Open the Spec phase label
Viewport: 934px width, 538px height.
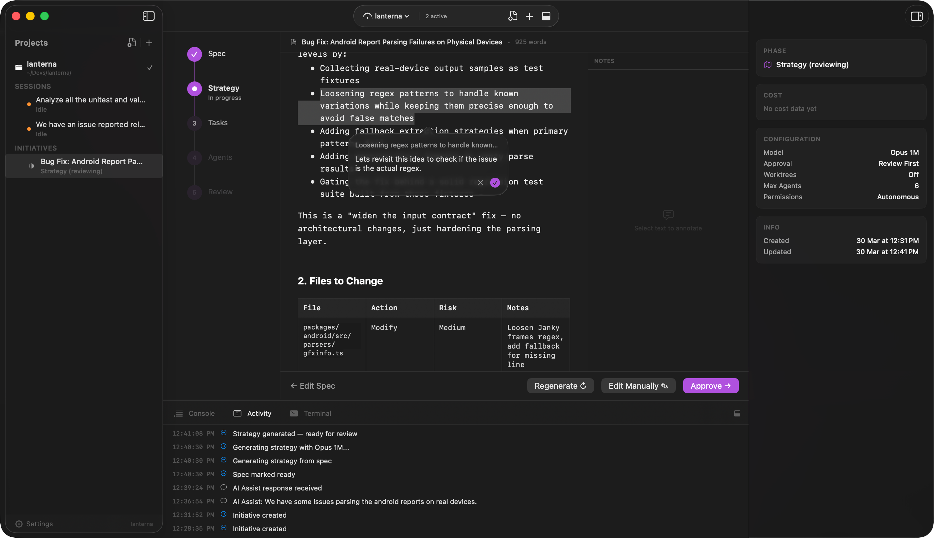[x=217, y=54]
